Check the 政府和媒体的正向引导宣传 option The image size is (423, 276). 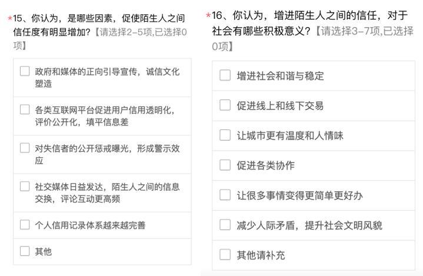pos(25,71)
